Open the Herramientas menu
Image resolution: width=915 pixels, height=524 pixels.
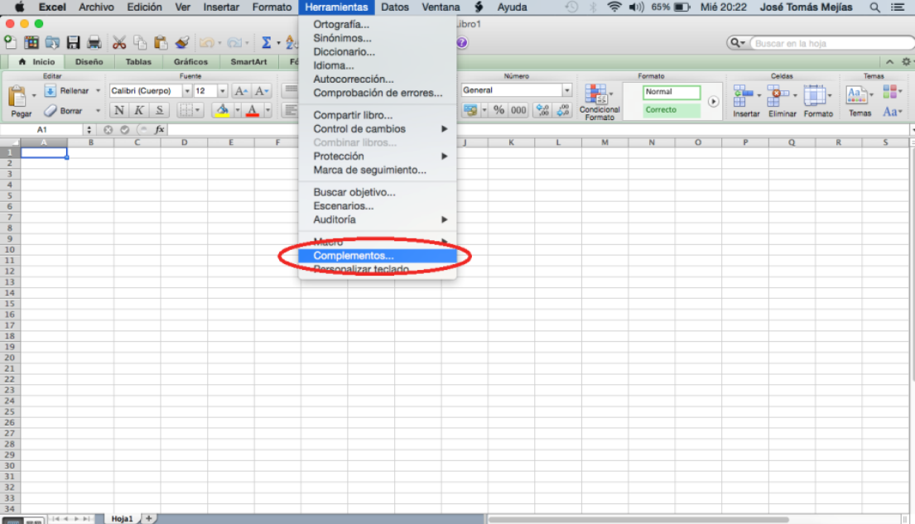click(336, 7)
